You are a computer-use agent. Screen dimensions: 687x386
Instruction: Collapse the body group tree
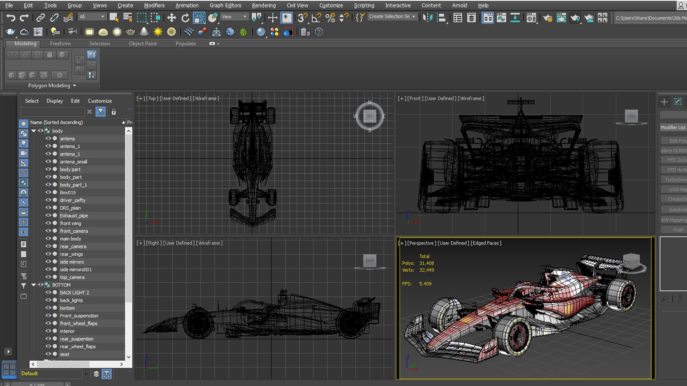pyautogui.click(x=34, y=131)
